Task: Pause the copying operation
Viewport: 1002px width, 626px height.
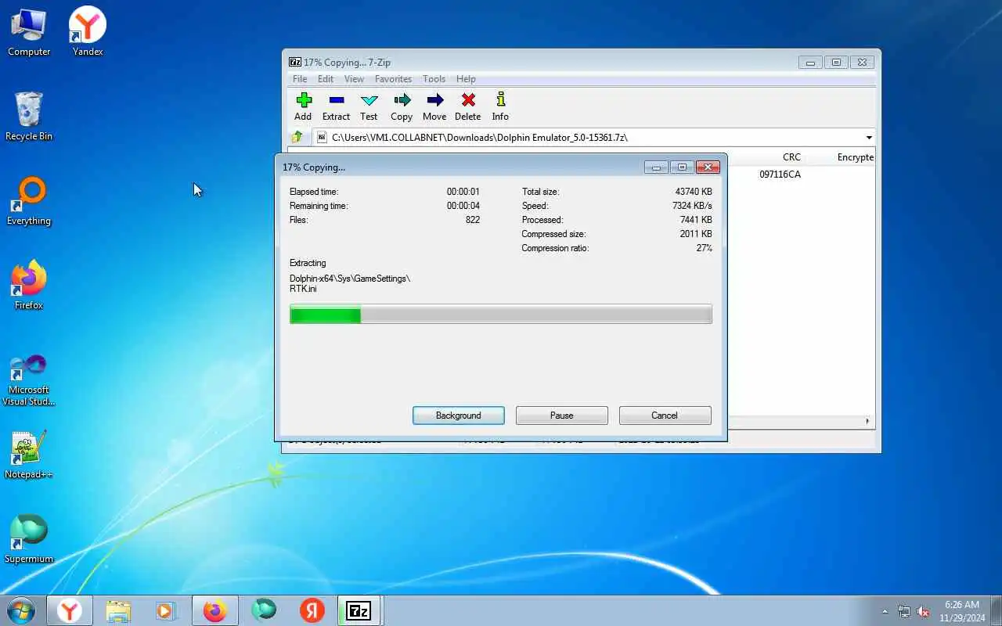Action: click(x=562, y=416)
